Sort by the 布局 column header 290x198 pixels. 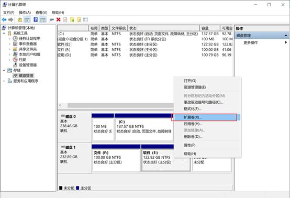click(x=94, y=28)
